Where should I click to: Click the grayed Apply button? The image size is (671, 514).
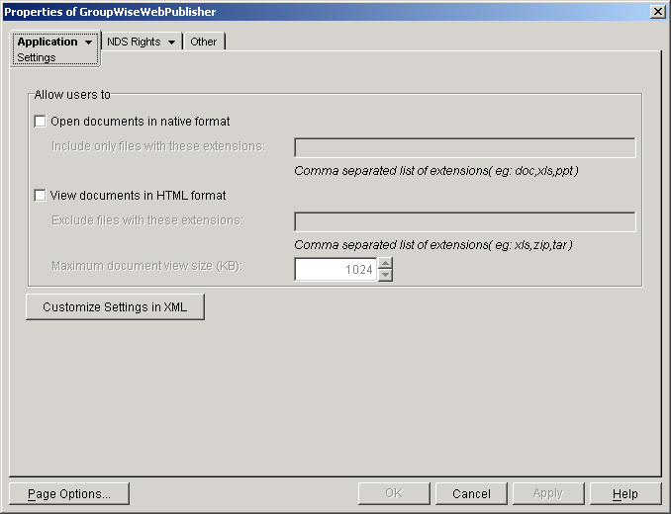[x=548, y=494]
